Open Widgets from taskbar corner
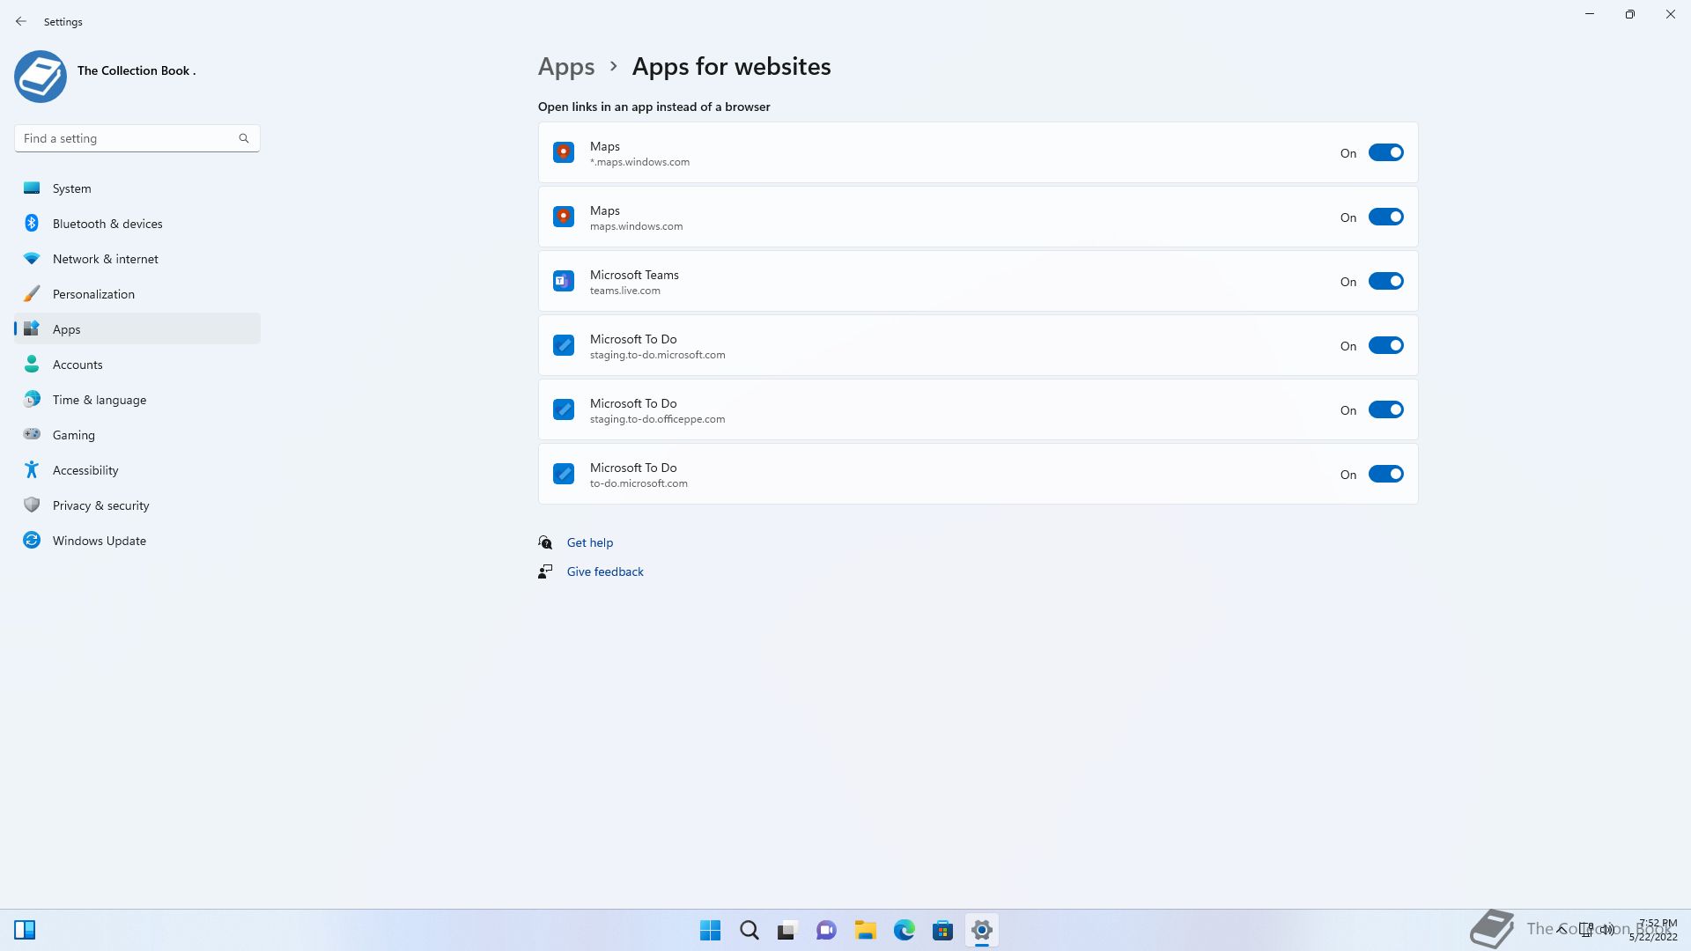The image size is (1691, 951). tap(25, 930)
